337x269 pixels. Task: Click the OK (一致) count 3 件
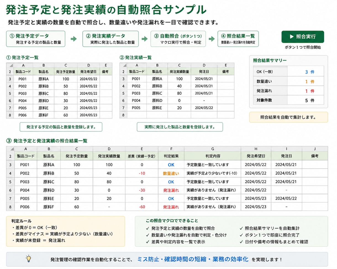(310, 72)
